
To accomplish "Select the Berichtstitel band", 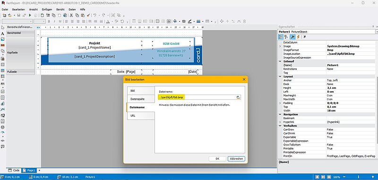I will 20,33.
